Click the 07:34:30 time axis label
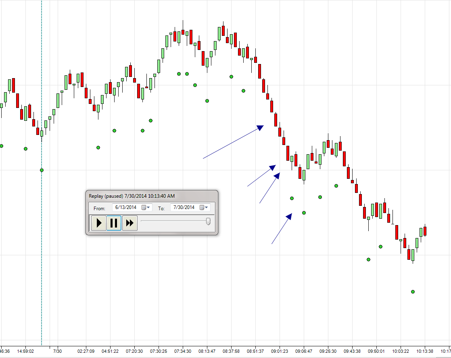 (x=183, y=351)
